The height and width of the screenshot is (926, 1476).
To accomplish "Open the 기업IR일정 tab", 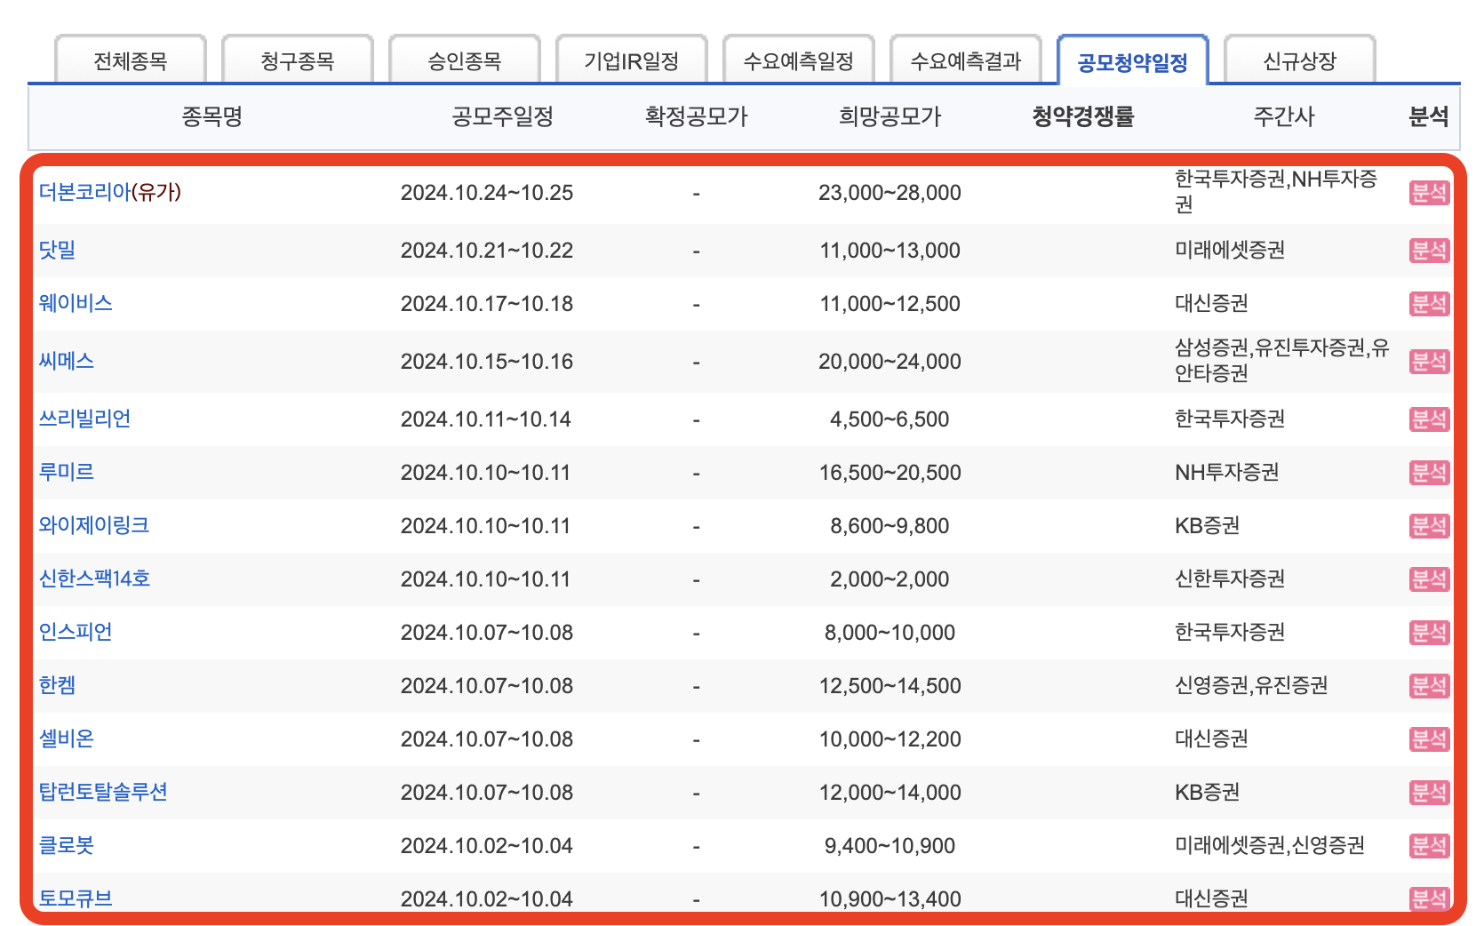I will [632, 60].
